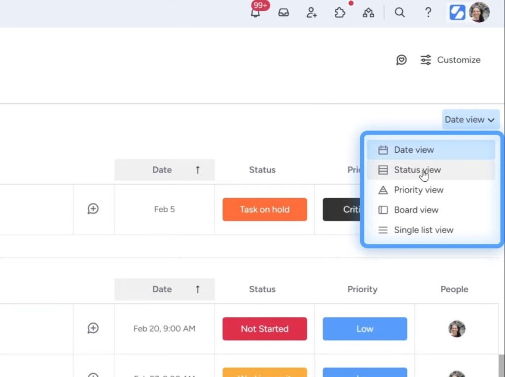Open the inbox icon in the top bar

284,12
